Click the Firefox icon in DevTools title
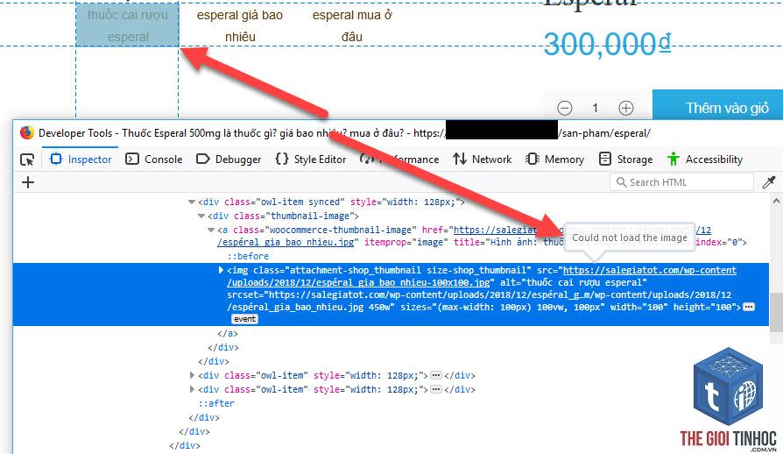783x454 pixels. [x=27, y=133]
